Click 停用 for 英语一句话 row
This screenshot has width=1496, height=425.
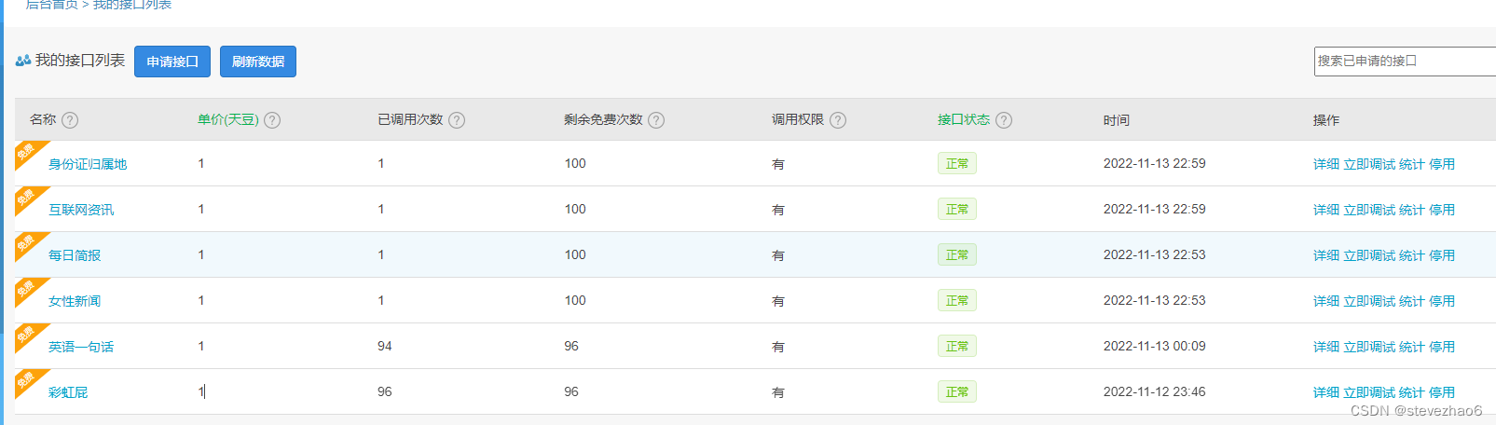tap(1442, 347)
